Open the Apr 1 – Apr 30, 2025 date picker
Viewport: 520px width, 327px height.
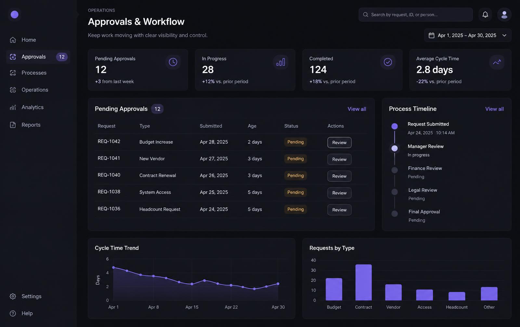[468, 35]
